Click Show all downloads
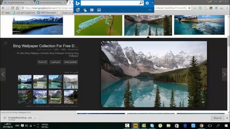Image resolution: width=230 pixels, height=129 pixels. point(217,118)
